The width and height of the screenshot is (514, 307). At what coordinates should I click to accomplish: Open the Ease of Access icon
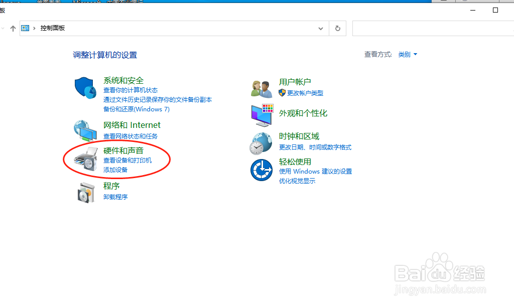pos(261,170)
